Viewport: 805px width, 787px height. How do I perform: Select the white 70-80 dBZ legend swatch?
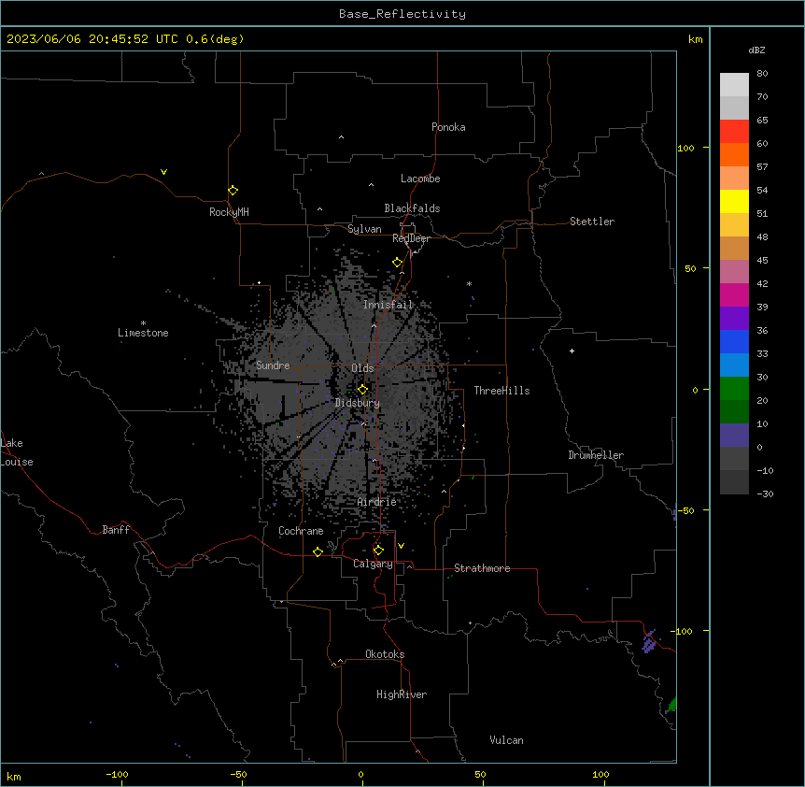point(734,85)
